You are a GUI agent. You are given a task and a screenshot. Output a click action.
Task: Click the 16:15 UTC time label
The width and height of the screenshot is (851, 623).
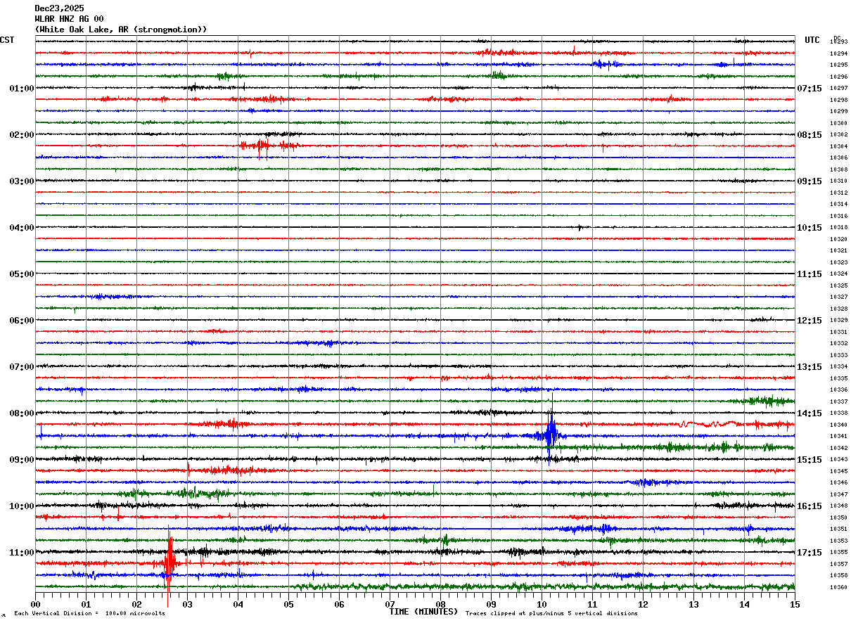(x=810, y=506)
